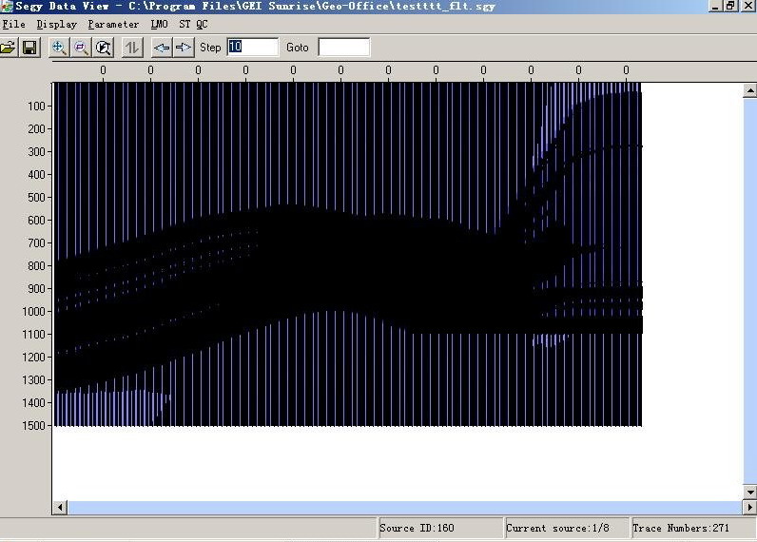Click the Trace Numbers:271 status text
The image size is (757, 542).
[681, 528]
